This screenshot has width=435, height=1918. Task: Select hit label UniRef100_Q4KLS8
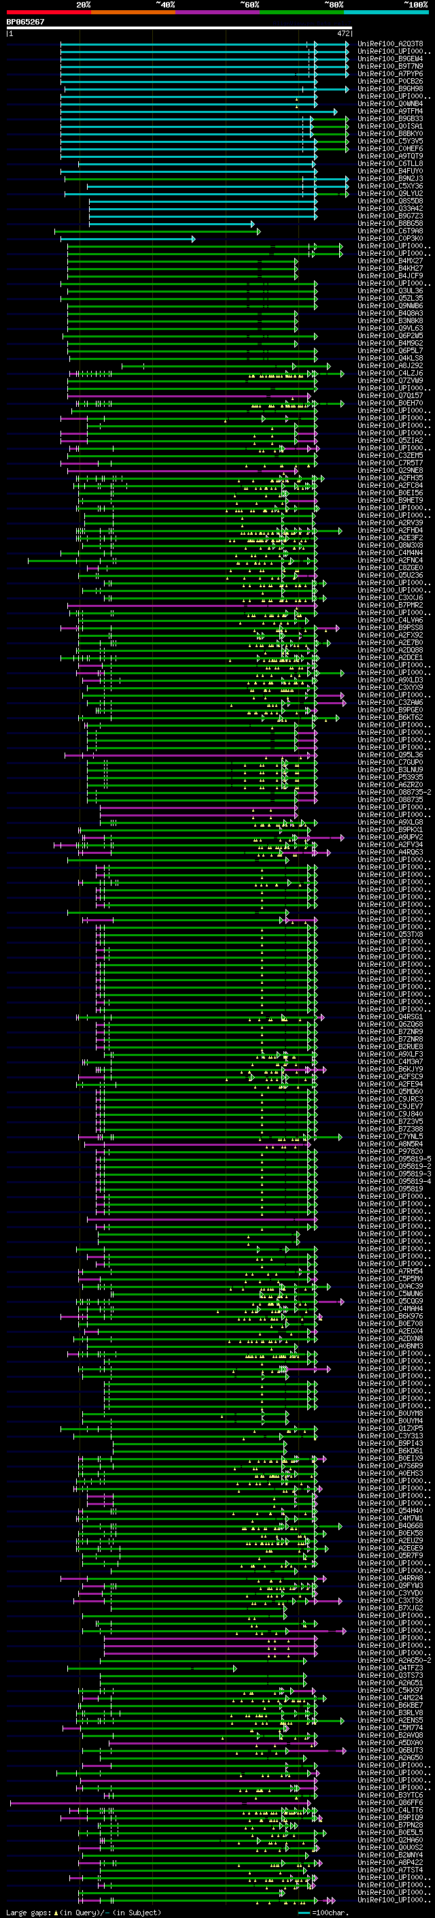point(390,358)
